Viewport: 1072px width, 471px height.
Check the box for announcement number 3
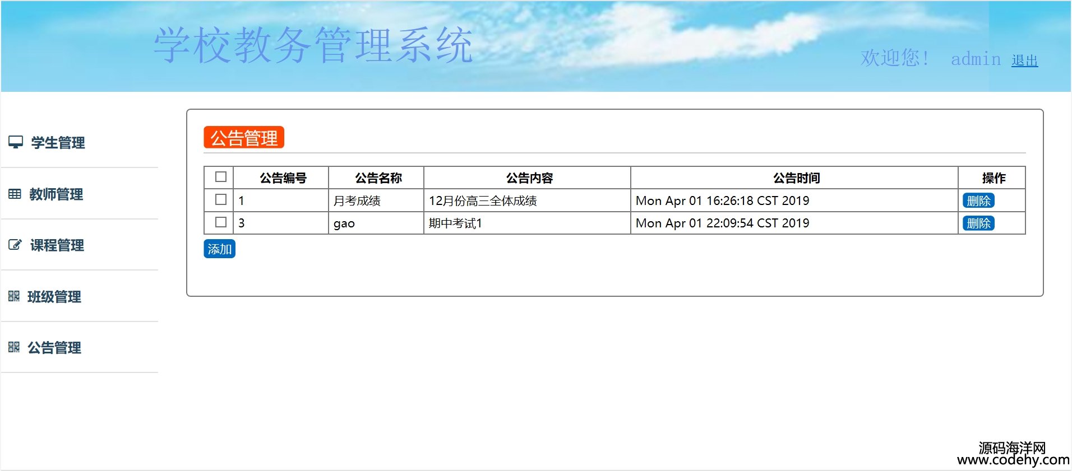[221, 222]
